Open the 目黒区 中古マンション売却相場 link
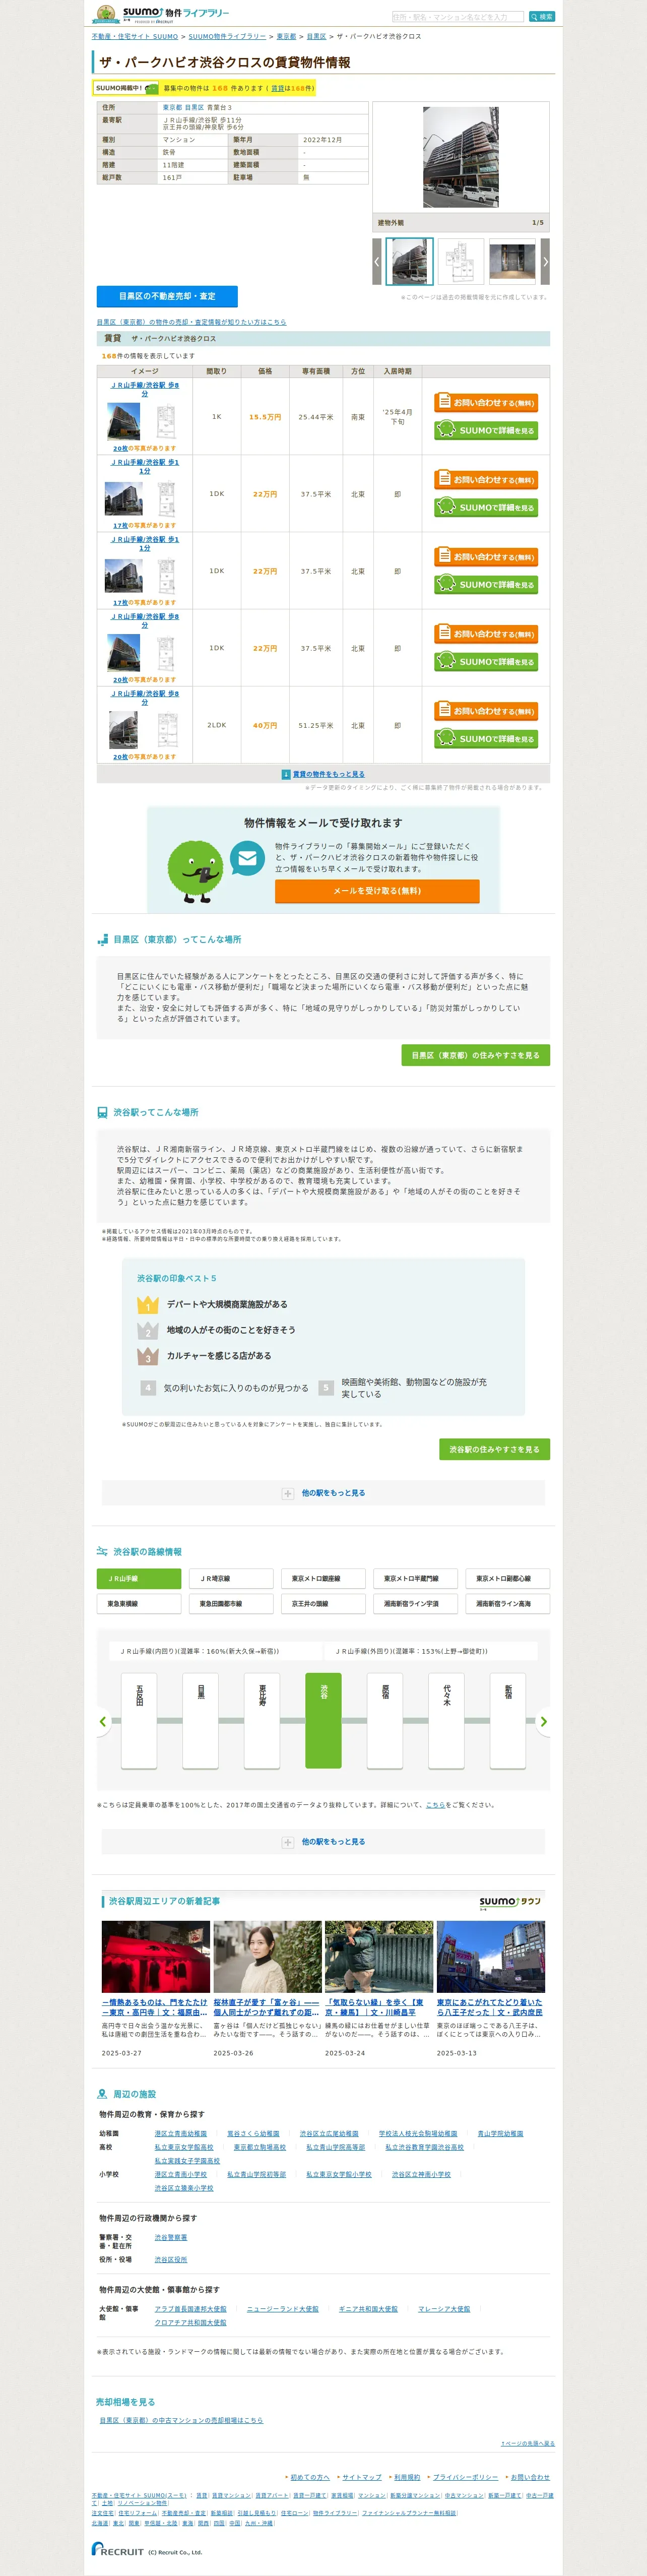Screen dimensions: 647x2576 [x=181, y=2420]
